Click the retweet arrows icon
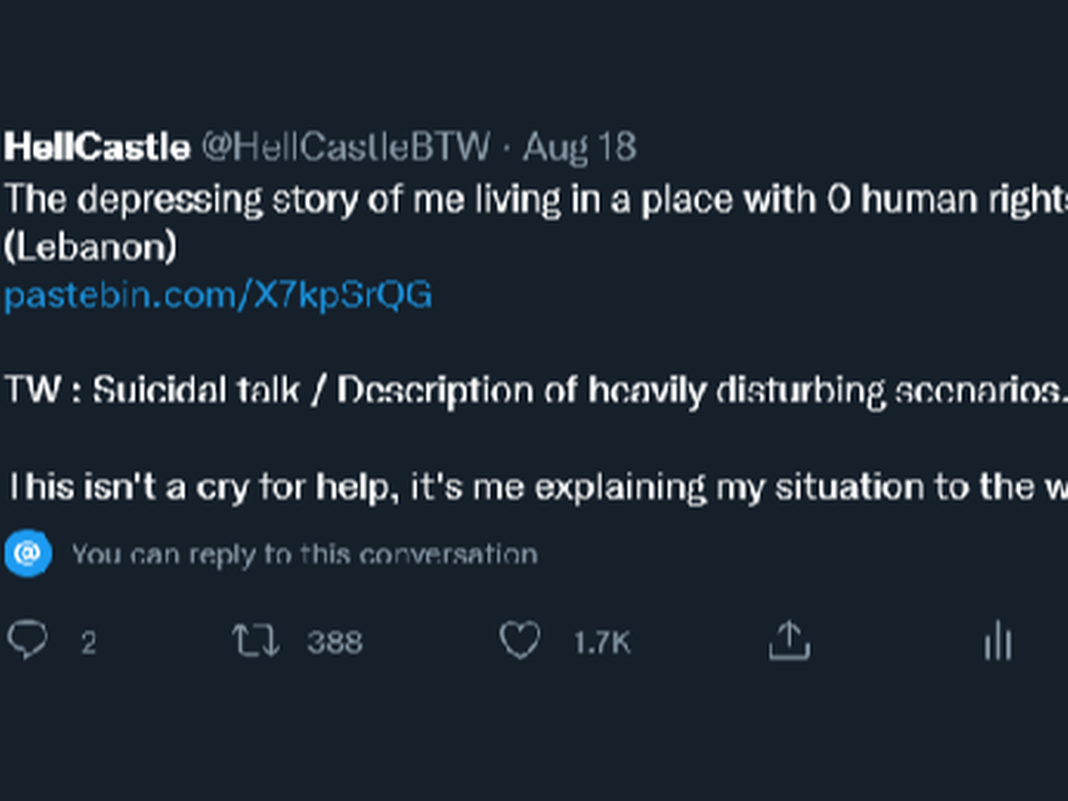1068x801 pixels. click(x=256, y=641)
